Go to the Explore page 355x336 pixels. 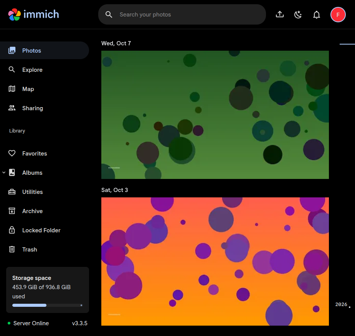pos(32,70)
